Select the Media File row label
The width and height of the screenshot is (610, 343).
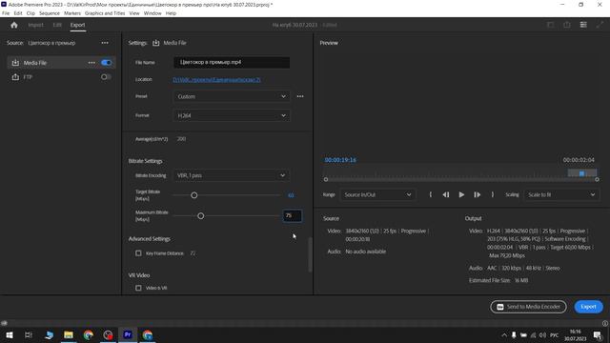click(x=35, y=63)
